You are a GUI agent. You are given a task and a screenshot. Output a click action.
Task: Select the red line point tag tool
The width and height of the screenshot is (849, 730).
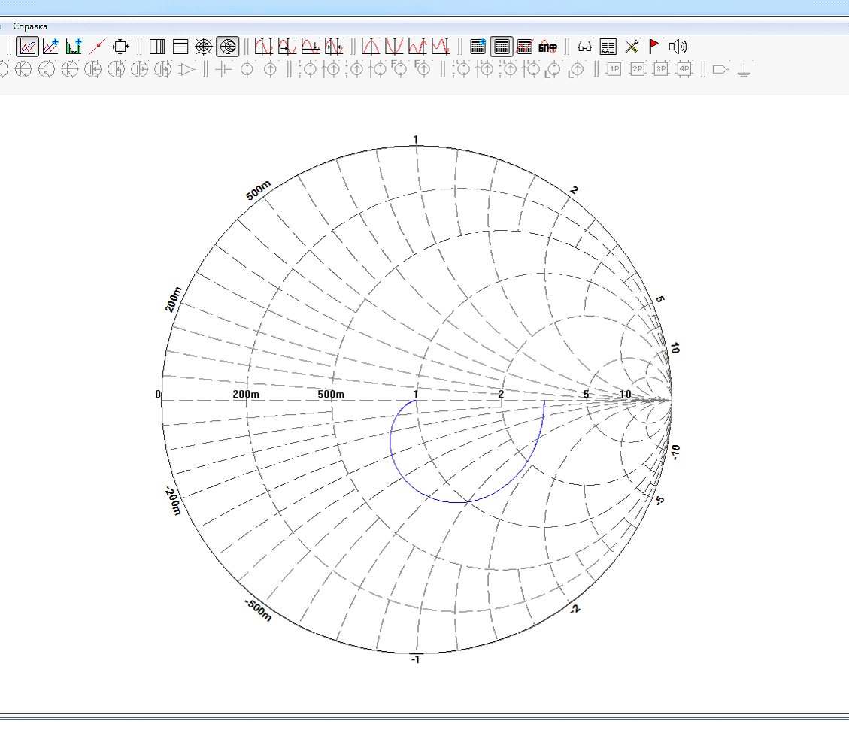(x=98, y=47)
